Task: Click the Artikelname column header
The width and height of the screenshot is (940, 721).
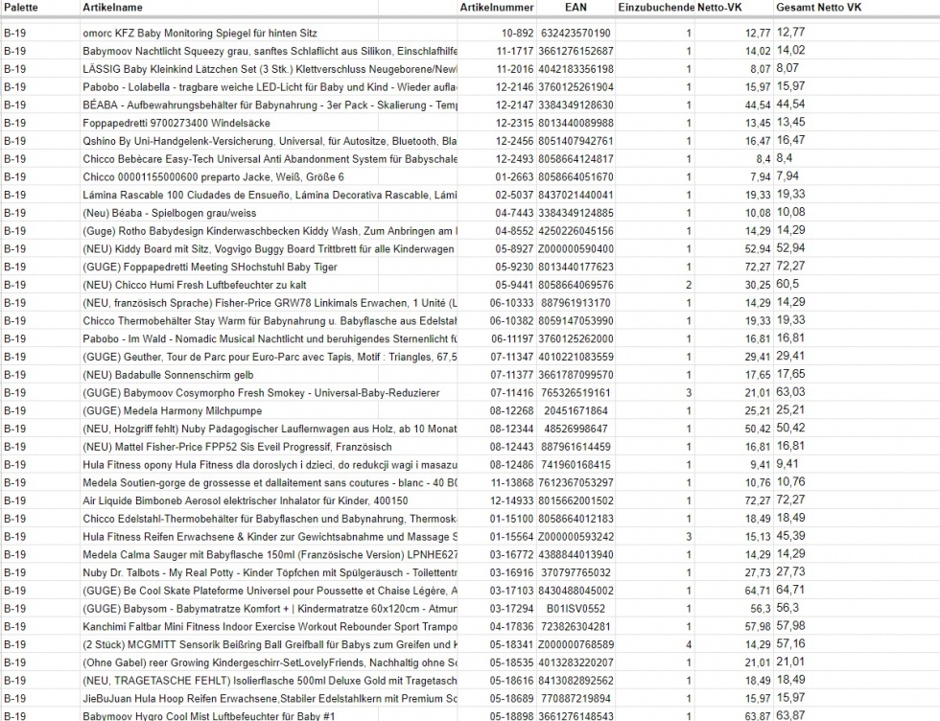Action: tap(113, 8)
